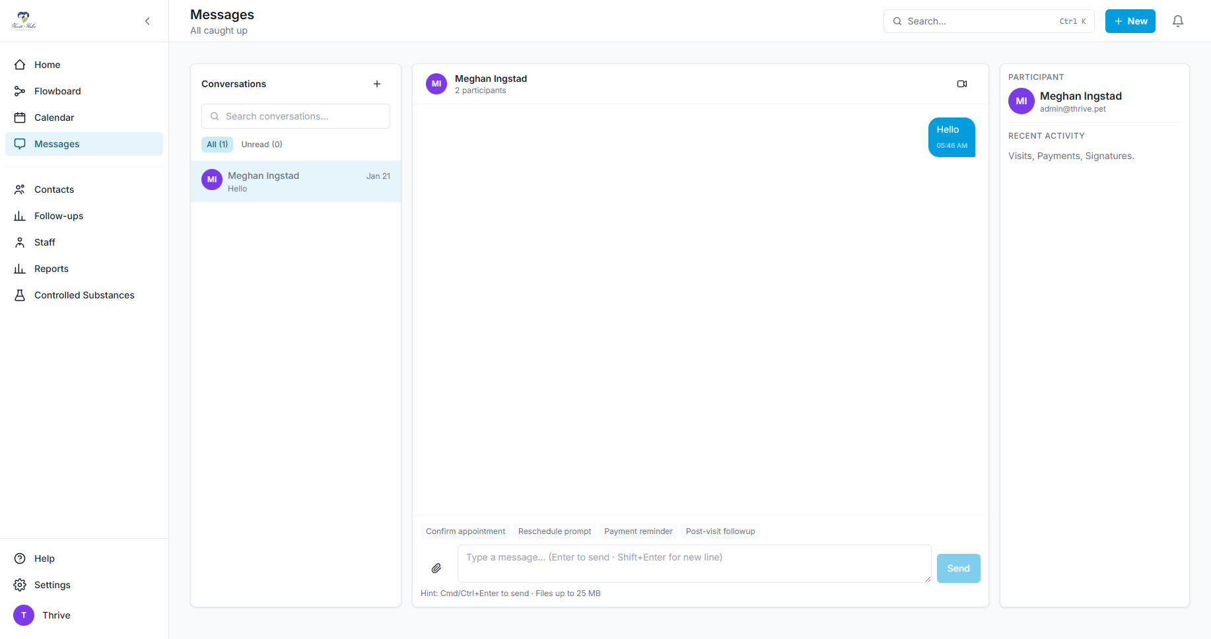Insert the Confirm appointment template
1211x639 pixels.
(x=466, y=531)
